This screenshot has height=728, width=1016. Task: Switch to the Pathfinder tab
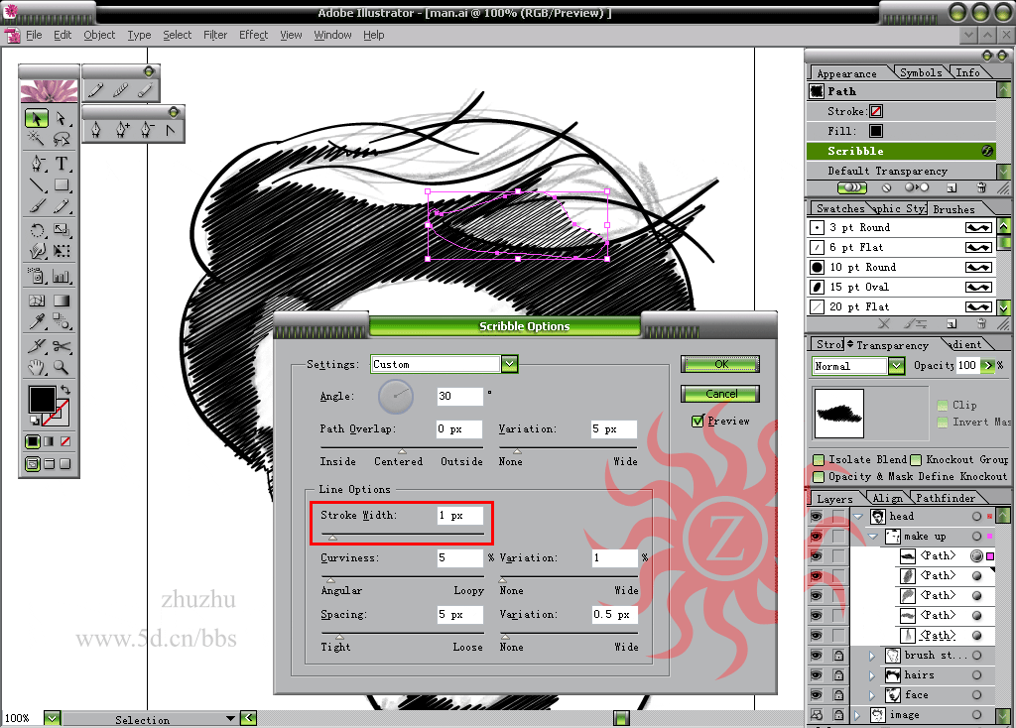946,498
